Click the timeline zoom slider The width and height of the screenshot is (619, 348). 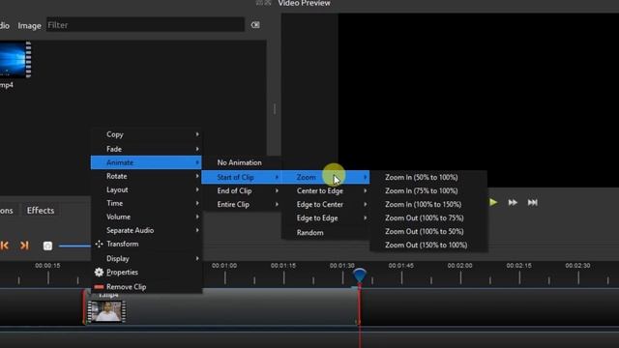click(74, 246)
